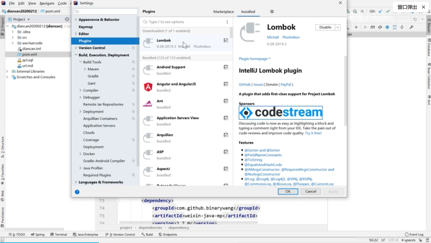Click Git commit checkmark icon

pos(388,11)
